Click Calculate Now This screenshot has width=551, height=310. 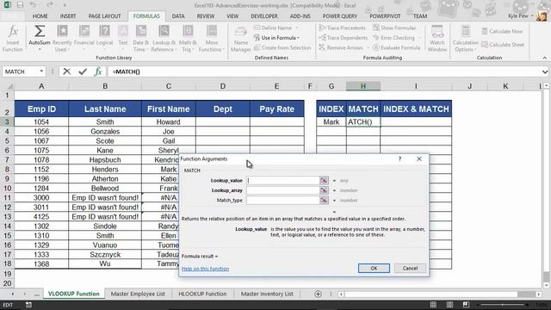coord(502,31)
